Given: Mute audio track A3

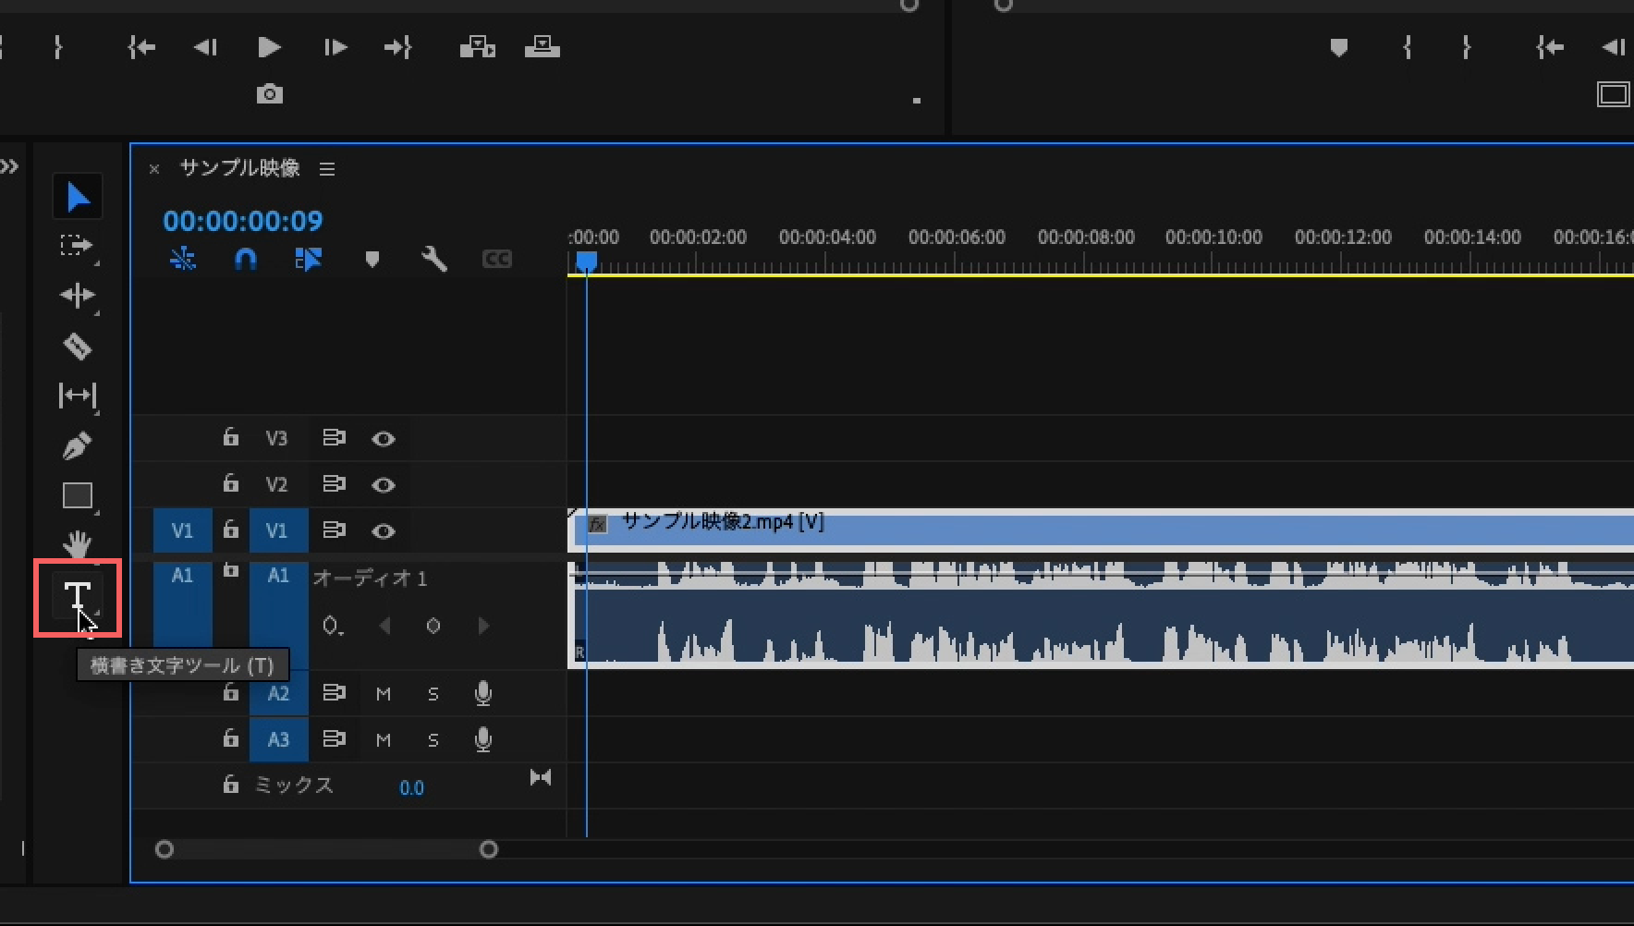Looking at the screenshot, I should pos(384,740).
